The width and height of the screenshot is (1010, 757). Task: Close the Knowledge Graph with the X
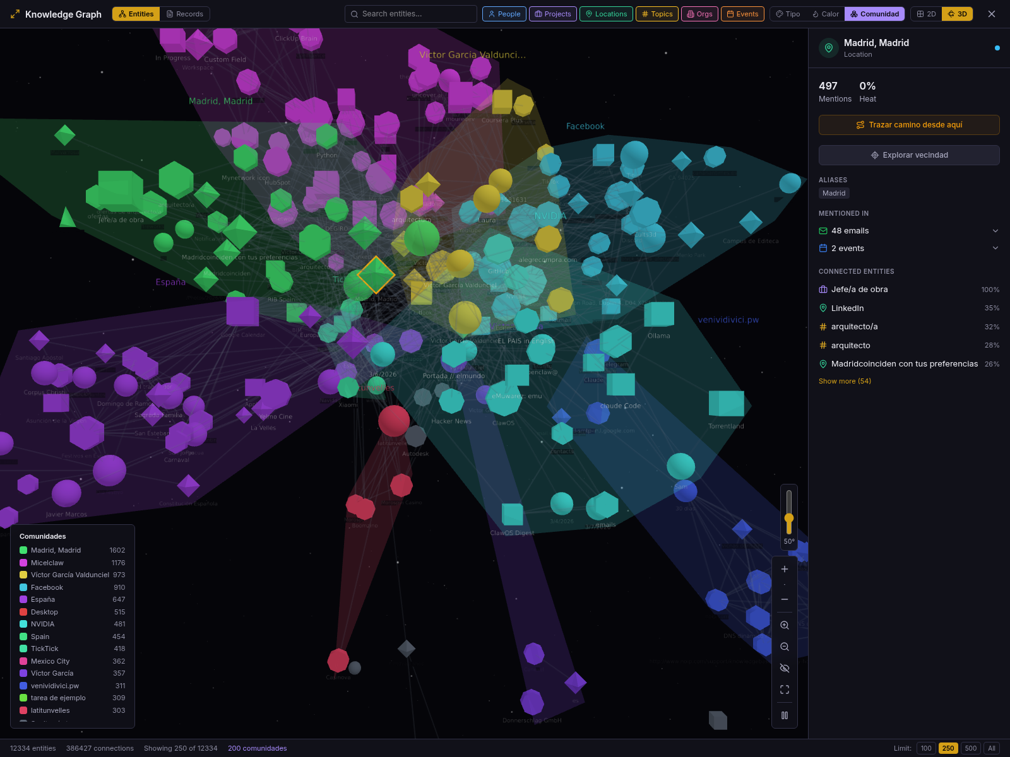[x=992, y=14]
